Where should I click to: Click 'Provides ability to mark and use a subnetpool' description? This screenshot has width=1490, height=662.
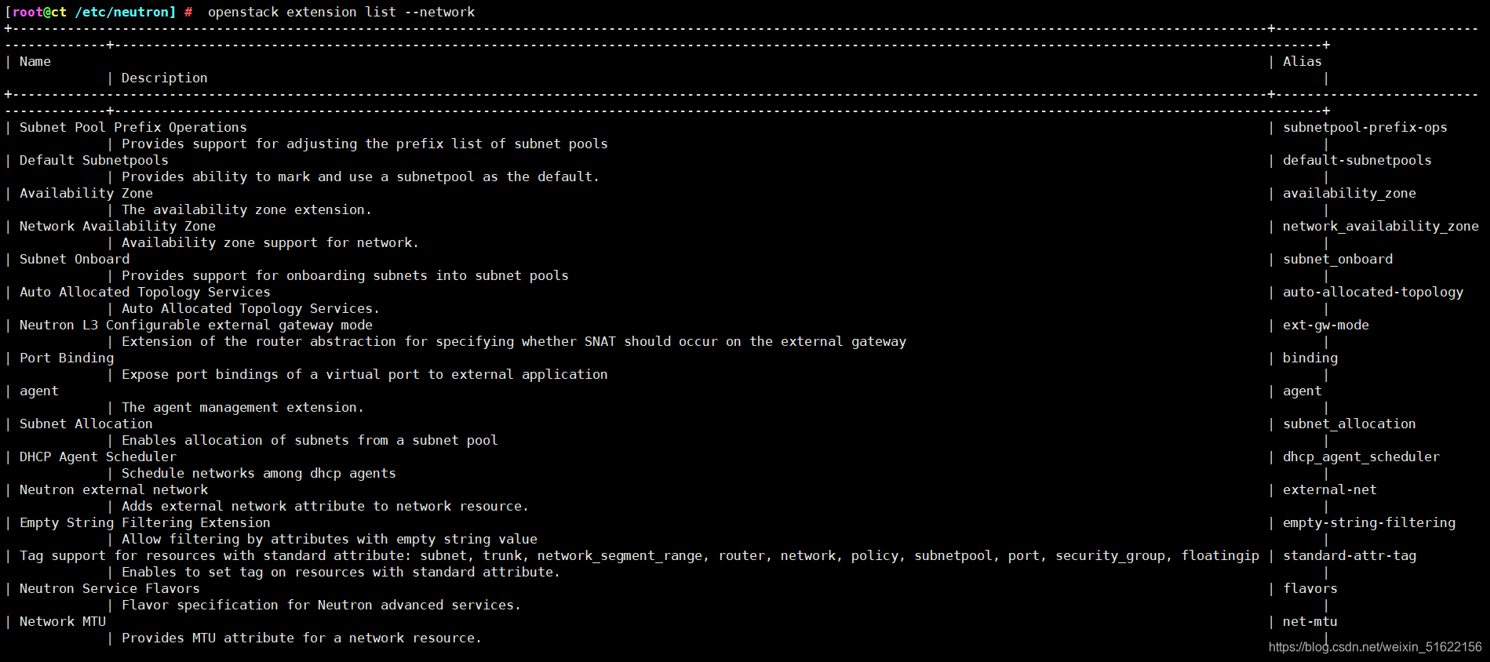[x=361, y=177]
